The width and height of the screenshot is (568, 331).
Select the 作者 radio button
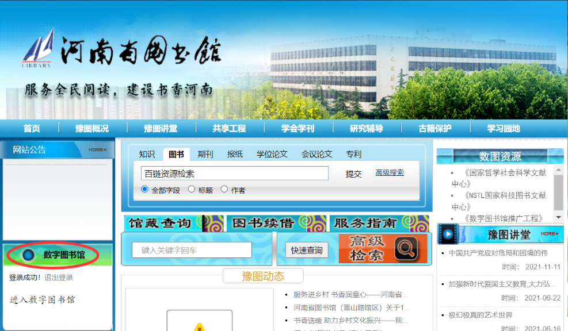[x=224, y=189]
